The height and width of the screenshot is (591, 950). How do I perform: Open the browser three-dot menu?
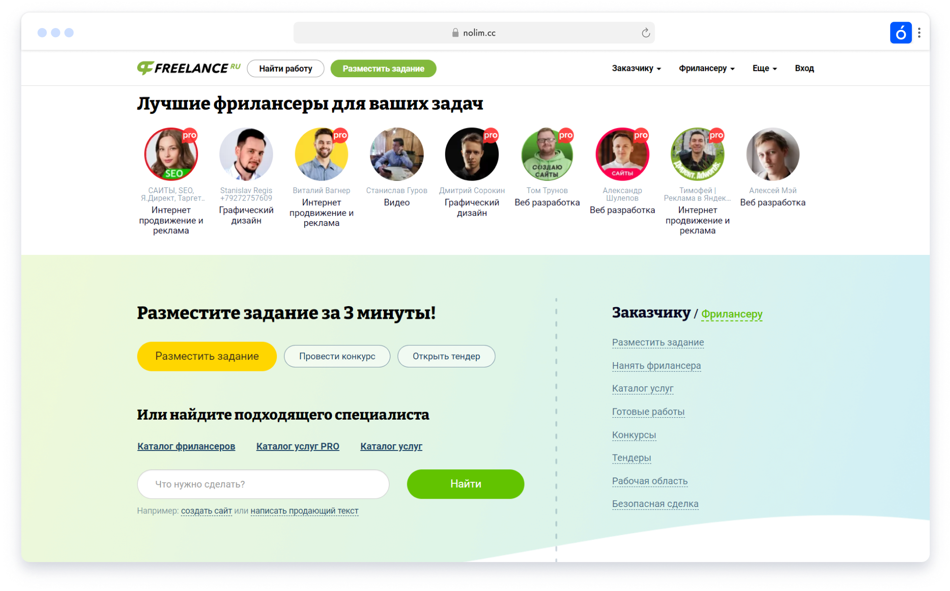(919, 33)
